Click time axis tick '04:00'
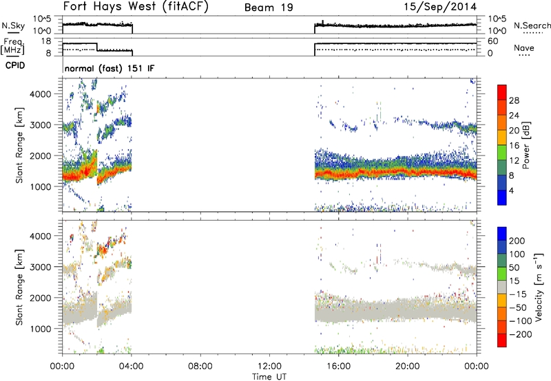 pos(131,367)
